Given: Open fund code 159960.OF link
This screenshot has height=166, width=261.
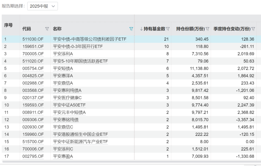Looking at the screenshot, I should point(33,135).
